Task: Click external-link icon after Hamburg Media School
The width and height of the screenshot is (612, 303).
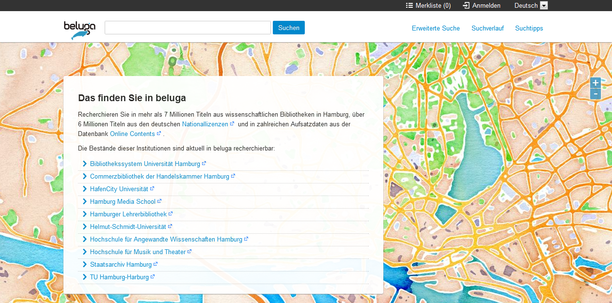Action: click(159, 201)
